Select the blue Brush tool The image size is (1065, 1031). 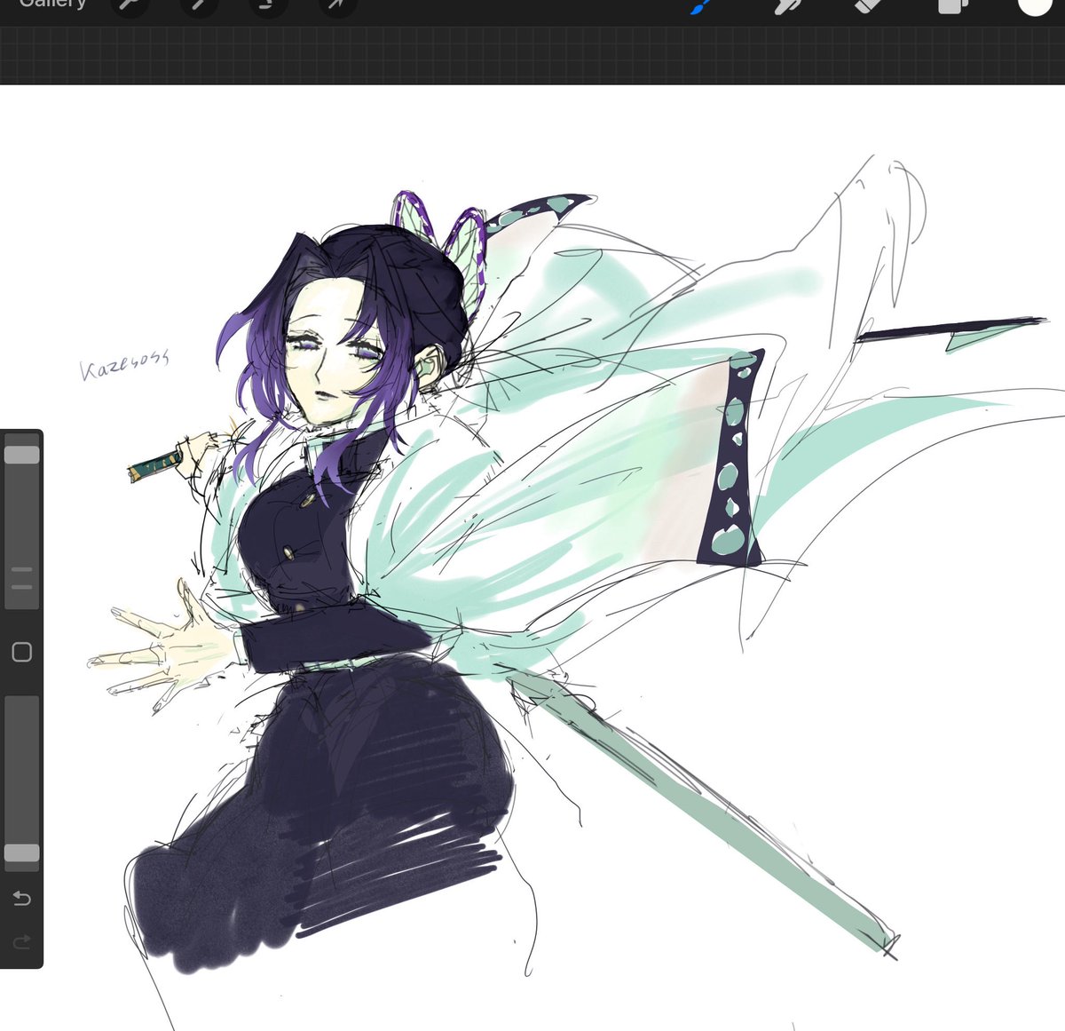coord(700,5)
